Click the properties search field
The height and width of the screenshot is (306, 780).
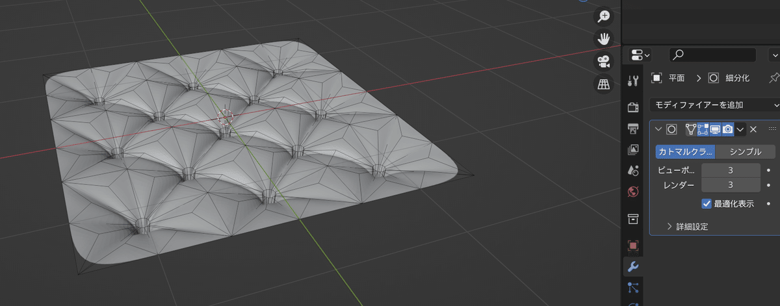point(712,55)
